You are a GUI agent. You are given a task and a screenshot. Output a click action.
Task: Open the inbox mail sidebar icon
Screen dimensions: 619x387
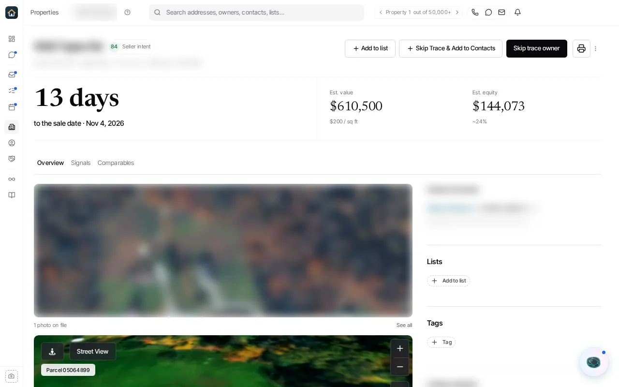[x=12, y=74]
